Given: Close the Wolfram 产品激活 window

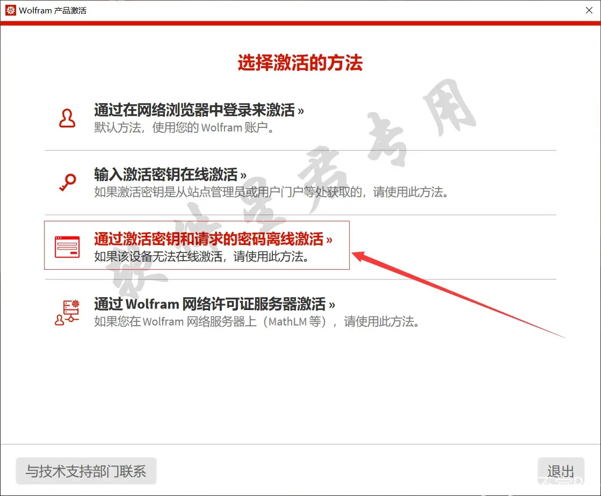Looking at the screenshot, I should point(589,10).
